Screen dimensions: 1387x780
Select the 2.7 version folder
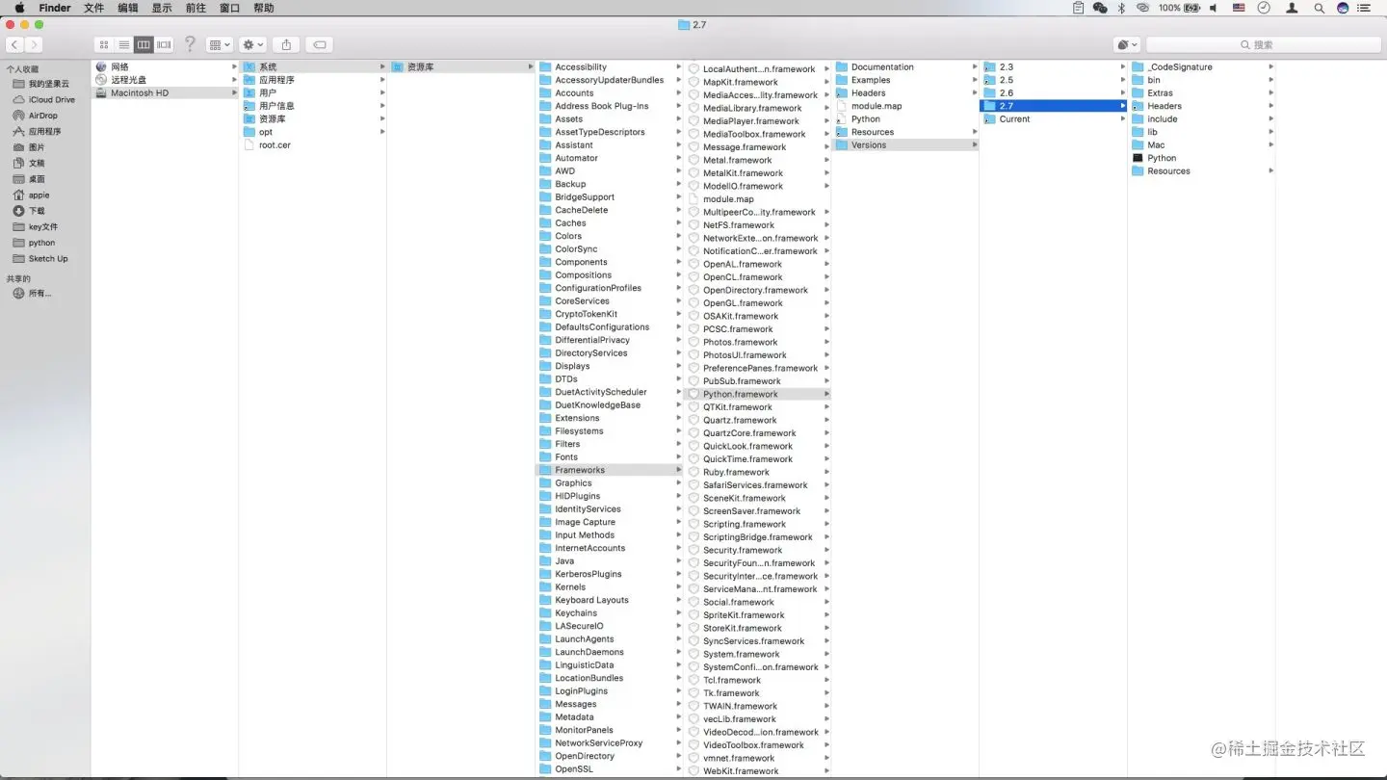(1054, 106)
